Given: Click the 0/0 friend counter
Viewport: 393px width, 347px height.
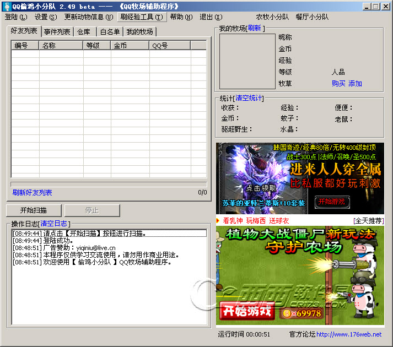Looking at the screenshot, I should (202, 192).
